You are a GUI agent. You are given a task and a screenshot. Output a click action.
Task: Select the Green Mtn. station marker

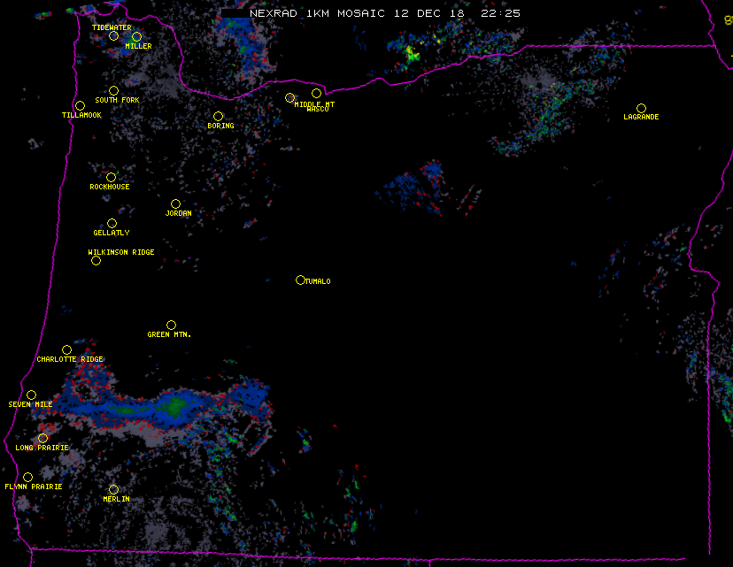coord(171,326)
